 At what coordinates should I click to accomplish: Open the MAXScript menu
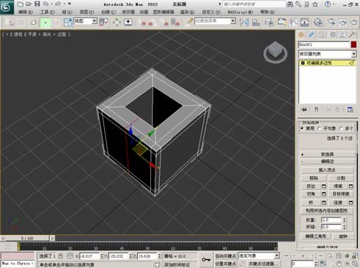240,12
